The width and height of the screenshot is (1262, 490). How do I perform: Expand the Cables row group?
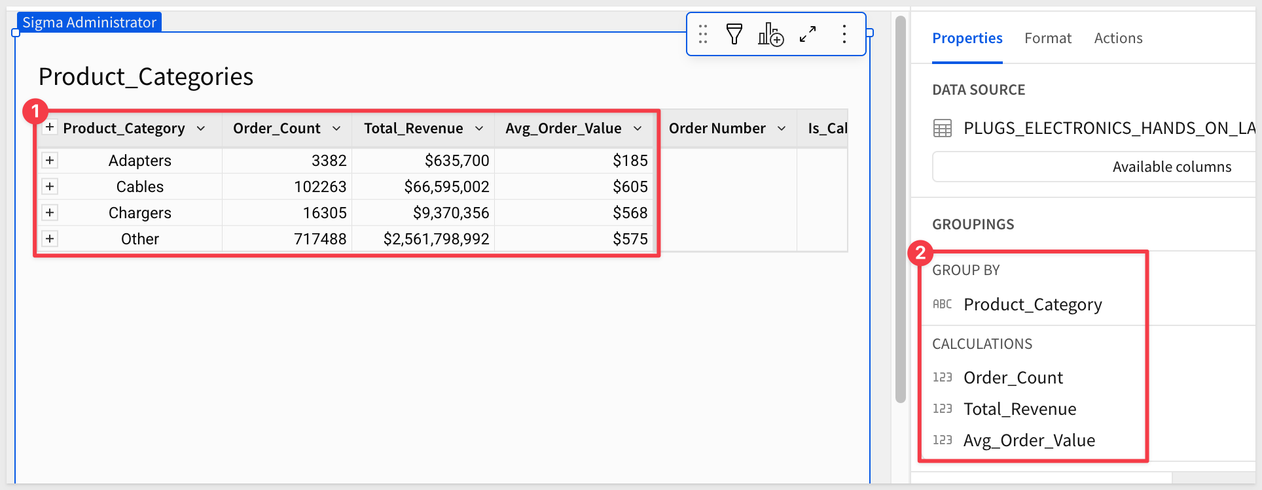click(x=50, y=186)
